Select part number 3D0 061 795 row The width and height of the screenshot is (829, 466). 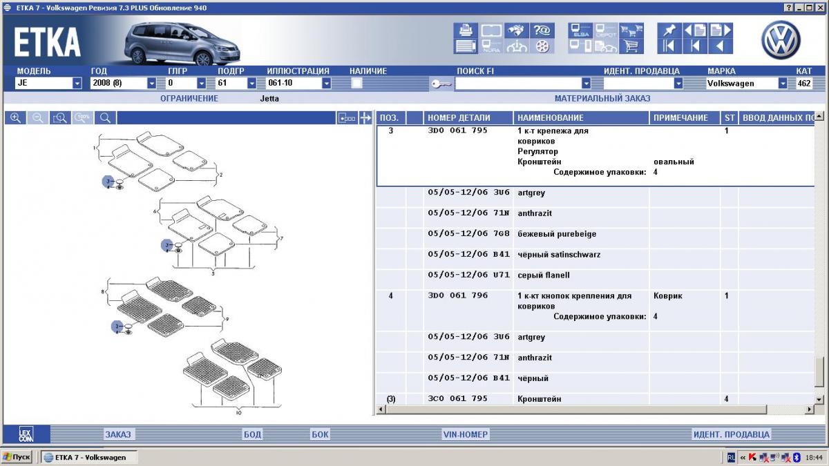pos(595,156)
